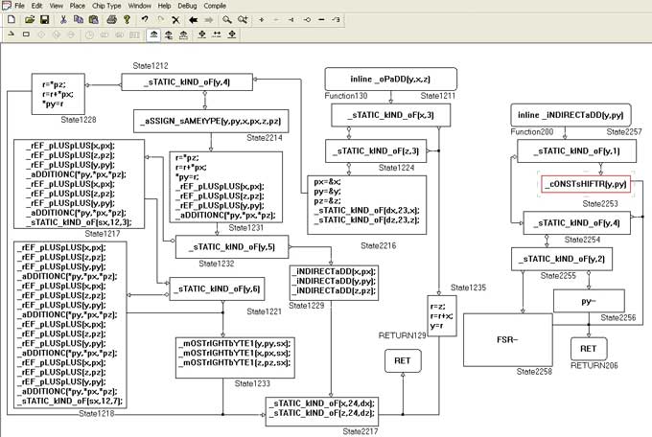This screenshot has width=652, height=437.
Task: Print the diagram with the printer icon
Action: (x=110, y=19)
